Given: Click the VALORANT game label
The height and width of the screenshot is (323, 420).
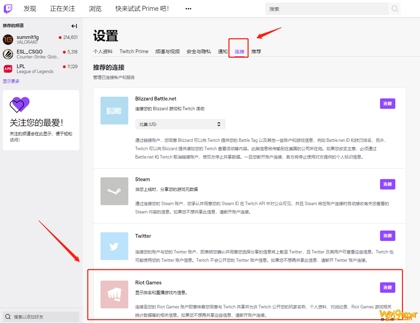Looking at the screenshot, I should tap(27, 42).
